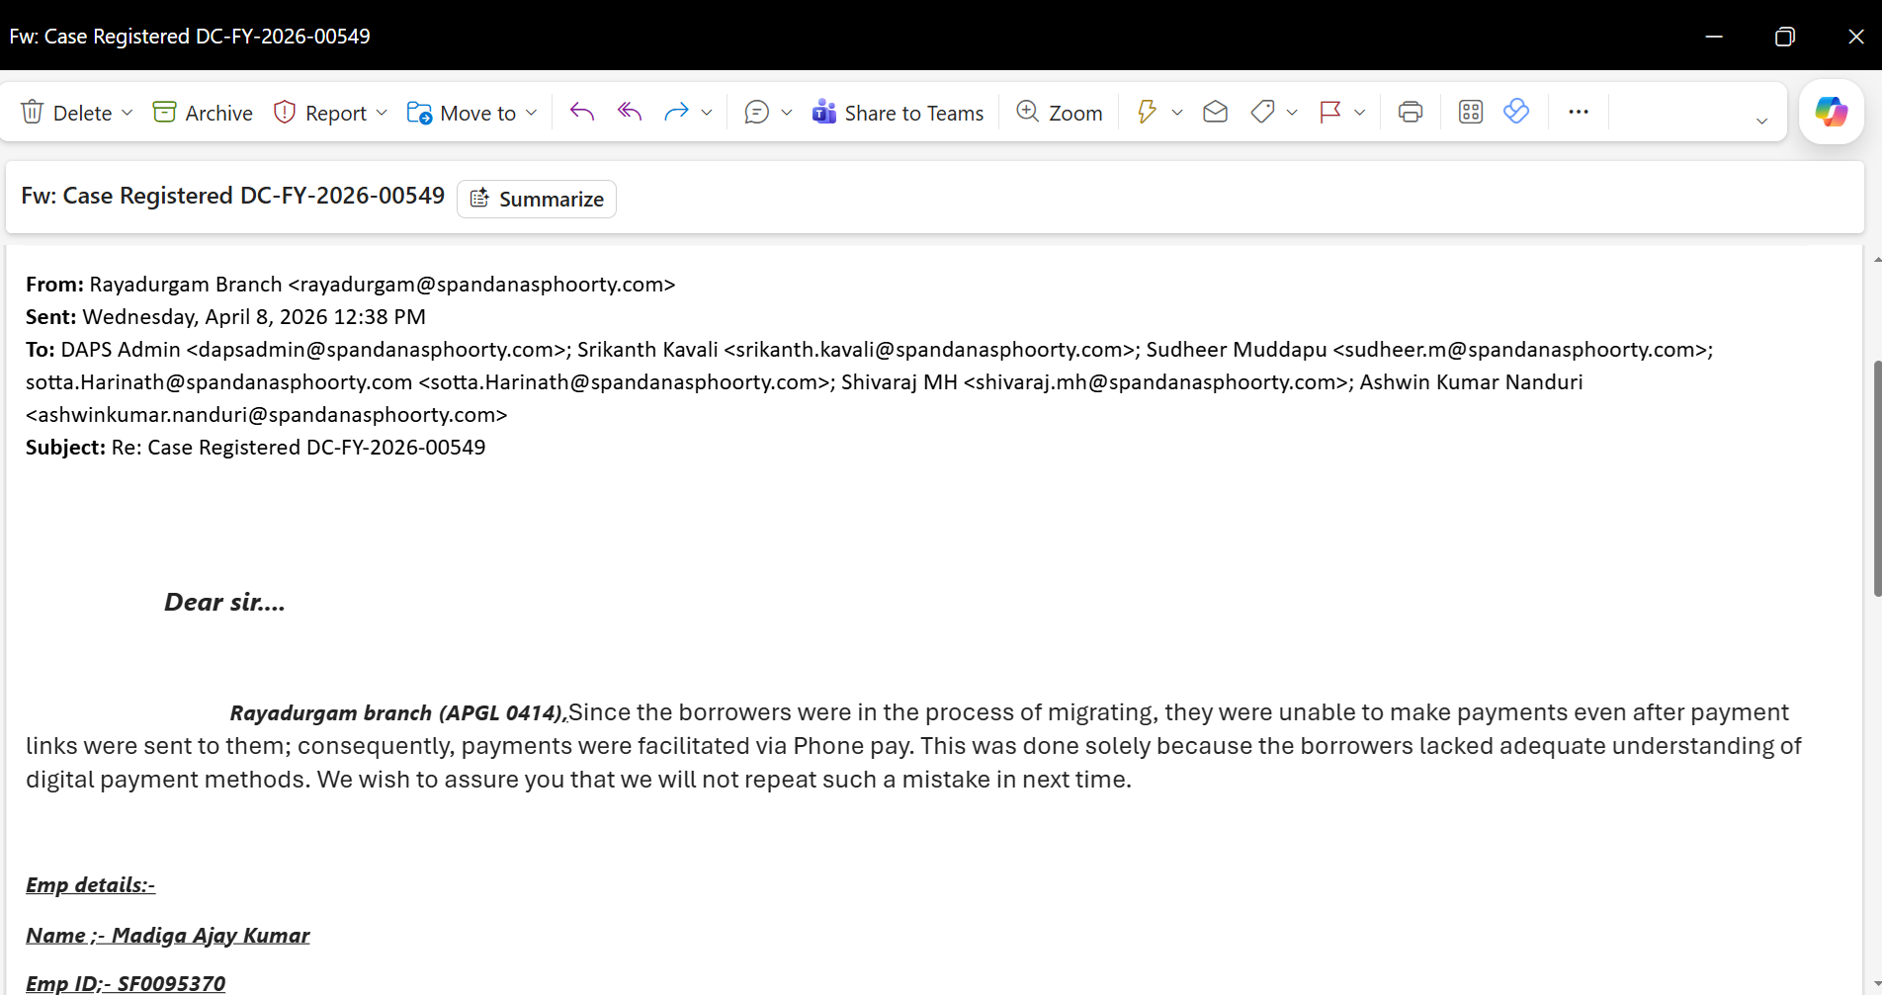
Task: Click the Quick Steps lightning icon
Action: coord(1147,113)
